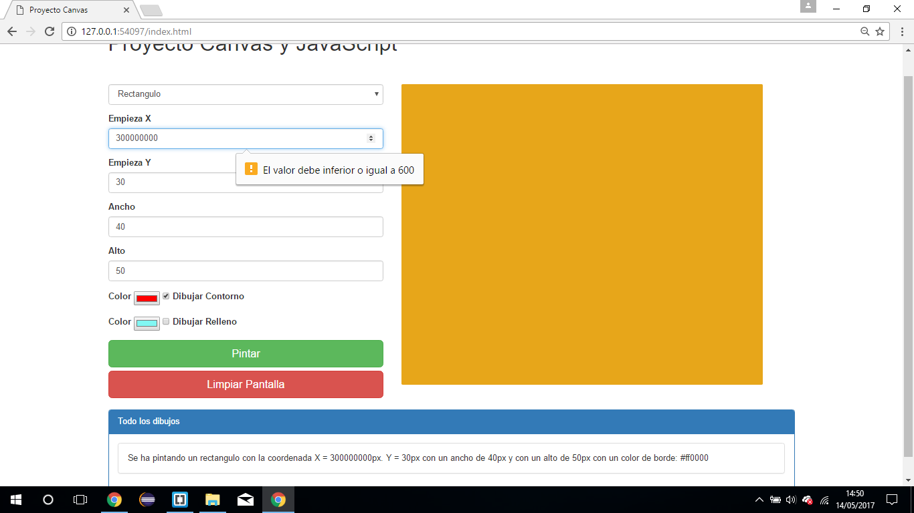Screen dimensions: 914x513
Task: Click the site information icon in address bar
Action: click(x=72, y=31)
